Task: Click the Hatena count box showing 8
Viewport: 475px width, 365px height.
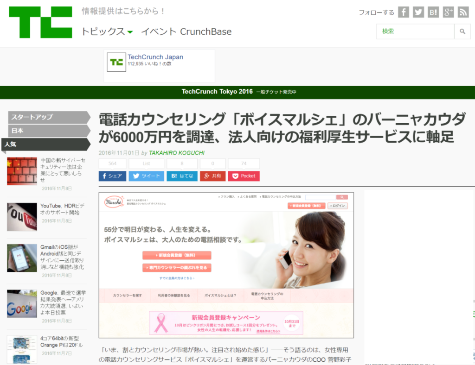Action: point(182,164)
